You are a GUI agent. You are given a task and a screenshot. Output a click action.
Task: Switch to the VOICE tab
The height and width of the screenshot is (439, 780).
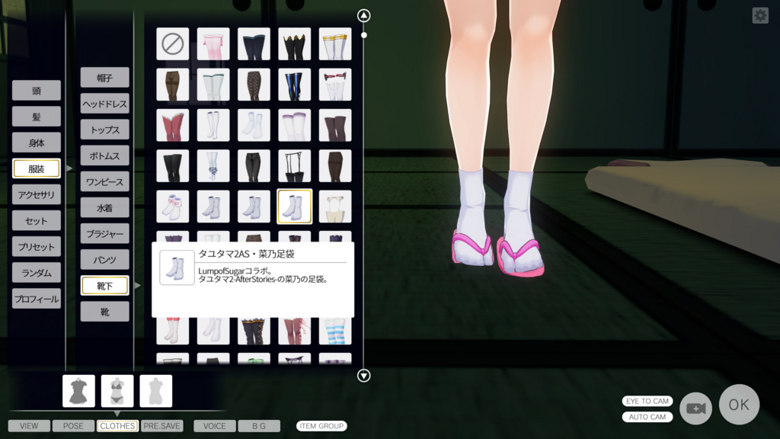click(x=214, y=426)
